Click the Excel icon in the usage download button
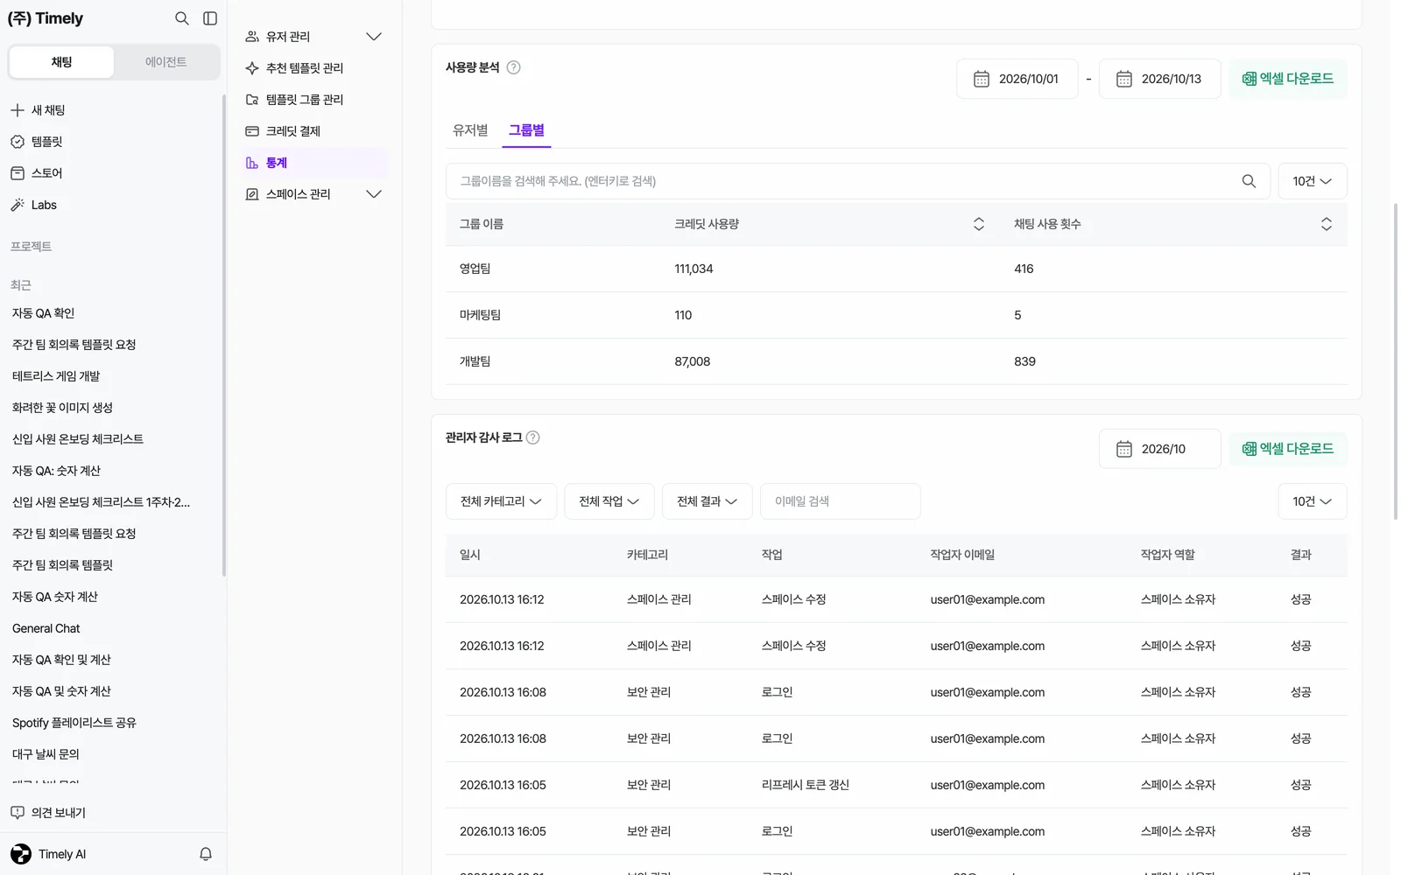 (1250, 79)
